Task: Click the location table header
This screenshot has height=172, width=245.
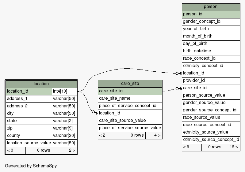Action: (41, 84)
